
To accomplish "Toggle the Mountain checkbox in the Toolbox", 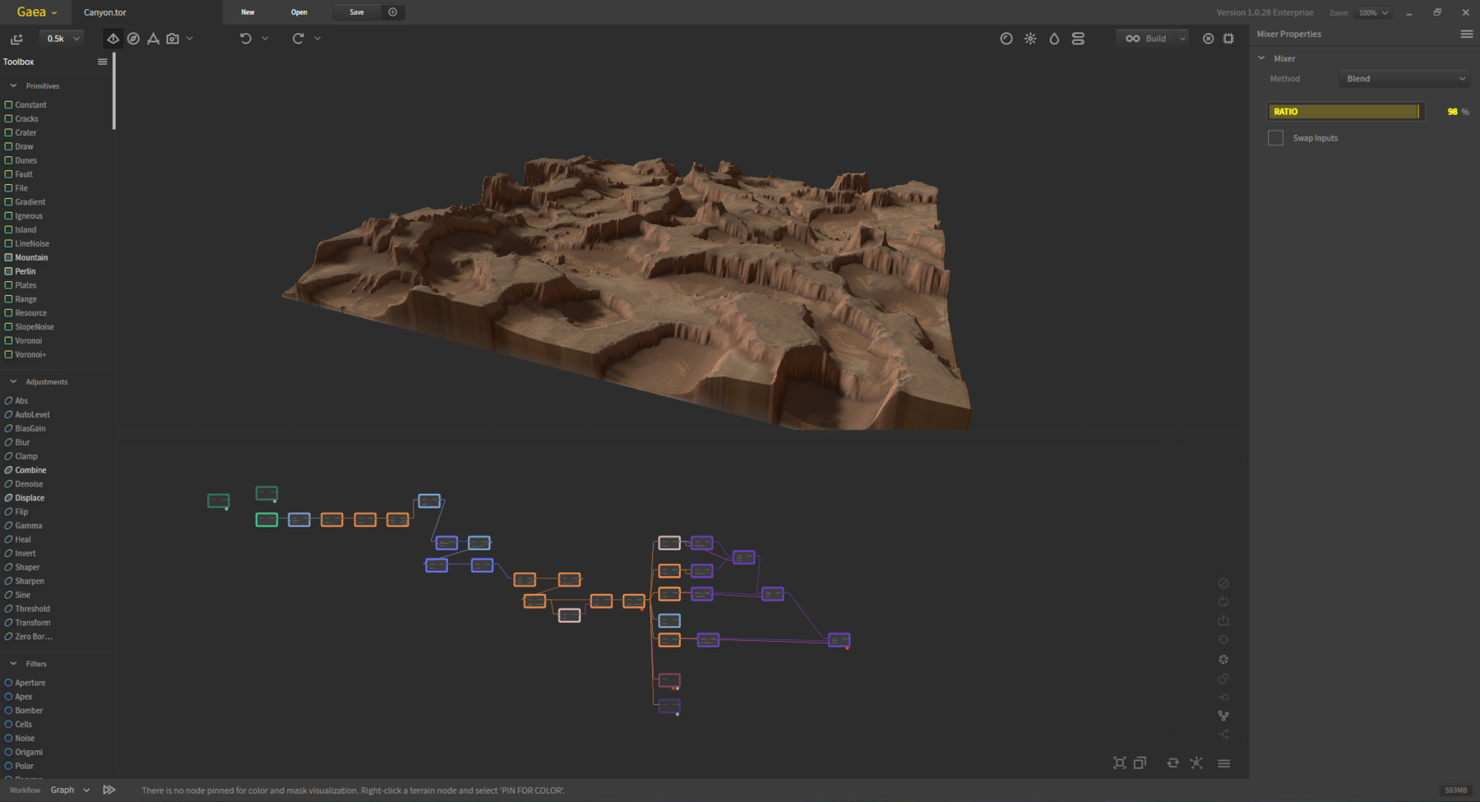I will (x=7, y=257).
